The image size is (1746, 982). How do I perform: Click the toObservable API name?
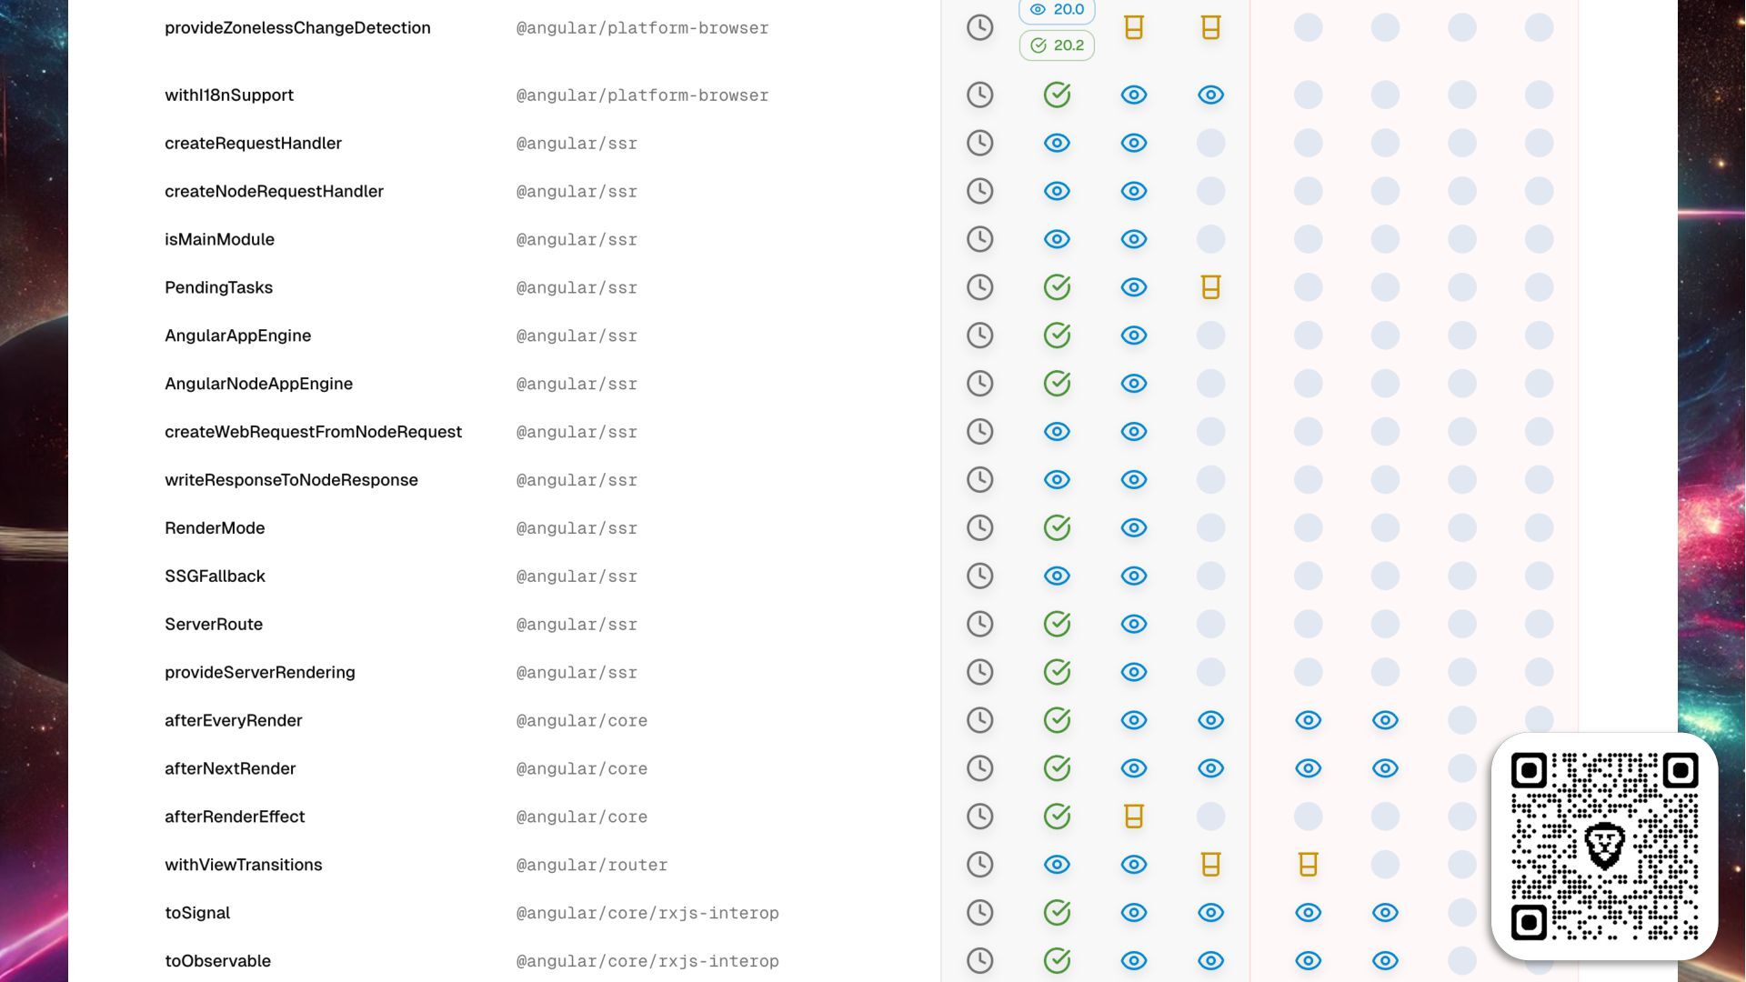[217, 961]
